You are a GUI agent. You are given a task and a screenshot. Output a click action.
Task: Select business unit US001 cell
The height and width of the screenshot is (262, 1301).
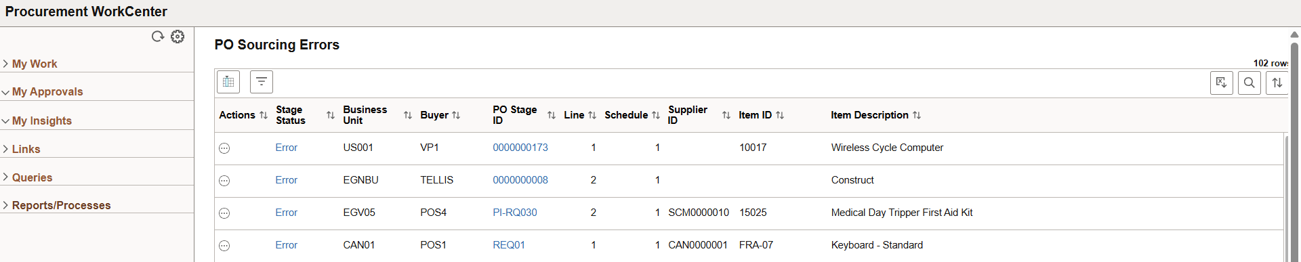click(x=358, y=148)
